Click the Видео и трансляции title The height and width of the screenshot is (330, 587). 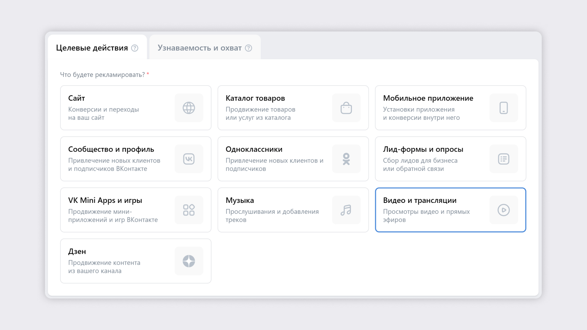tap(420, 200)
